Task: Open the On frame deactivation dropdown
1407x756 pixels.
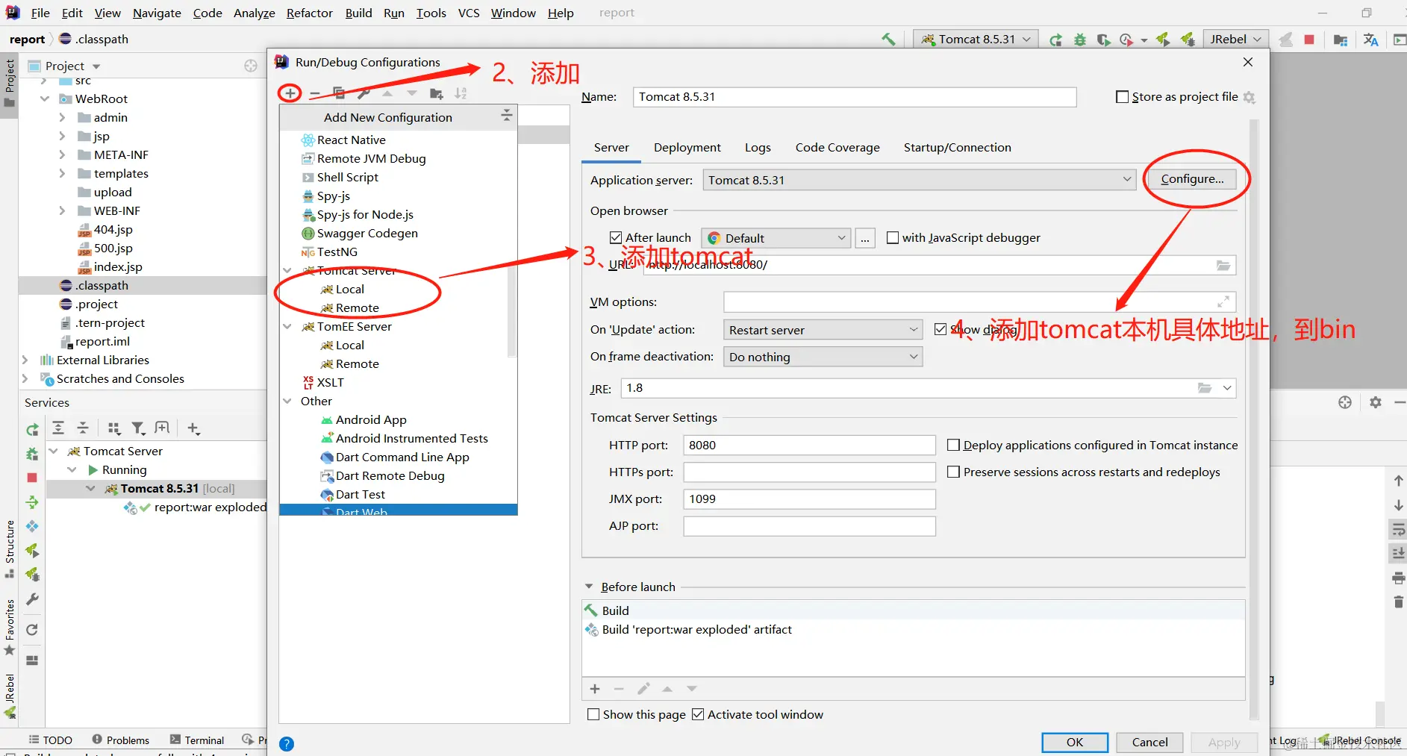Action: coord(823,357)
